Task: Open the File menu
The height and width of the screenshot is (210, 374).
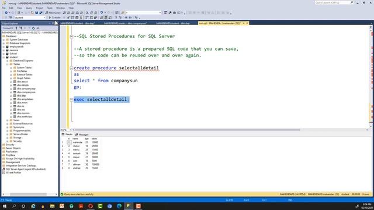Action: coord(4,8)
